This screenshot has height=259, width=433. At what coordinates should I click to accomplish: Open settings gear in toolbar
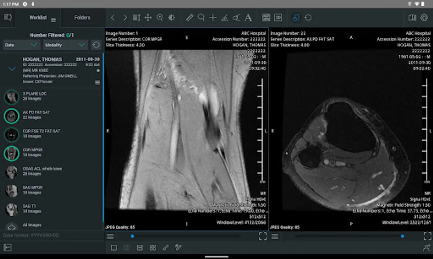tap(424, 18)
